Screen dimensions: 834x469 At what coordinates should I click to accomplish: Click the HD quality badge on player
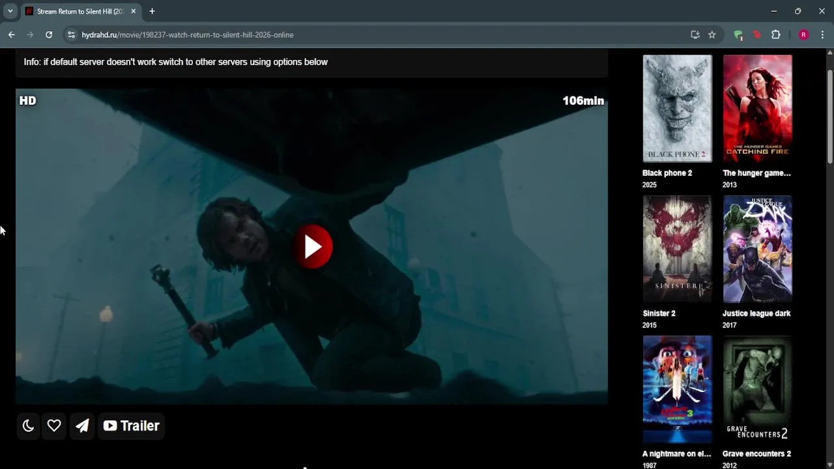tap(27, 100)
